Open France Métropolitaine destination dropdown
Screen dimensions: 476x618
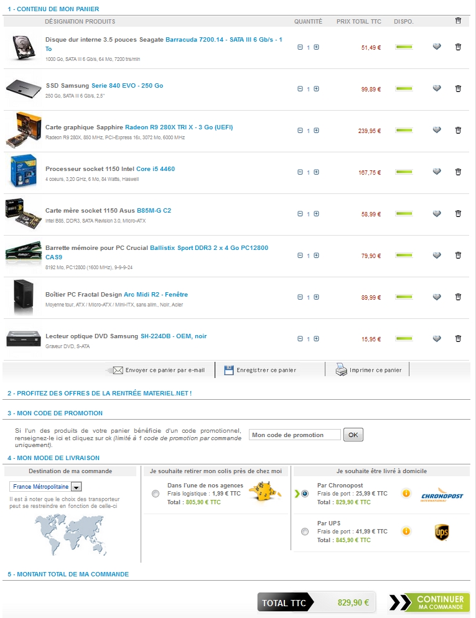click(x=45, y=487)
